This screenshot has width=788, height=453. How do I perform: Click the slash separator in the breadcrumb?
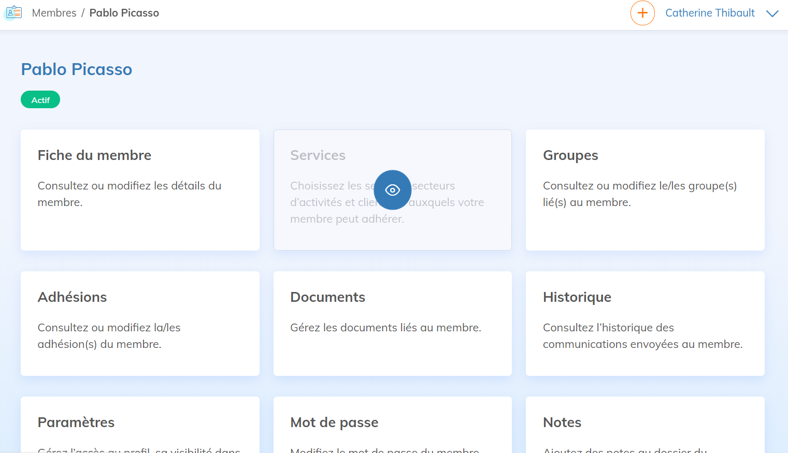(x=83, y=13)
